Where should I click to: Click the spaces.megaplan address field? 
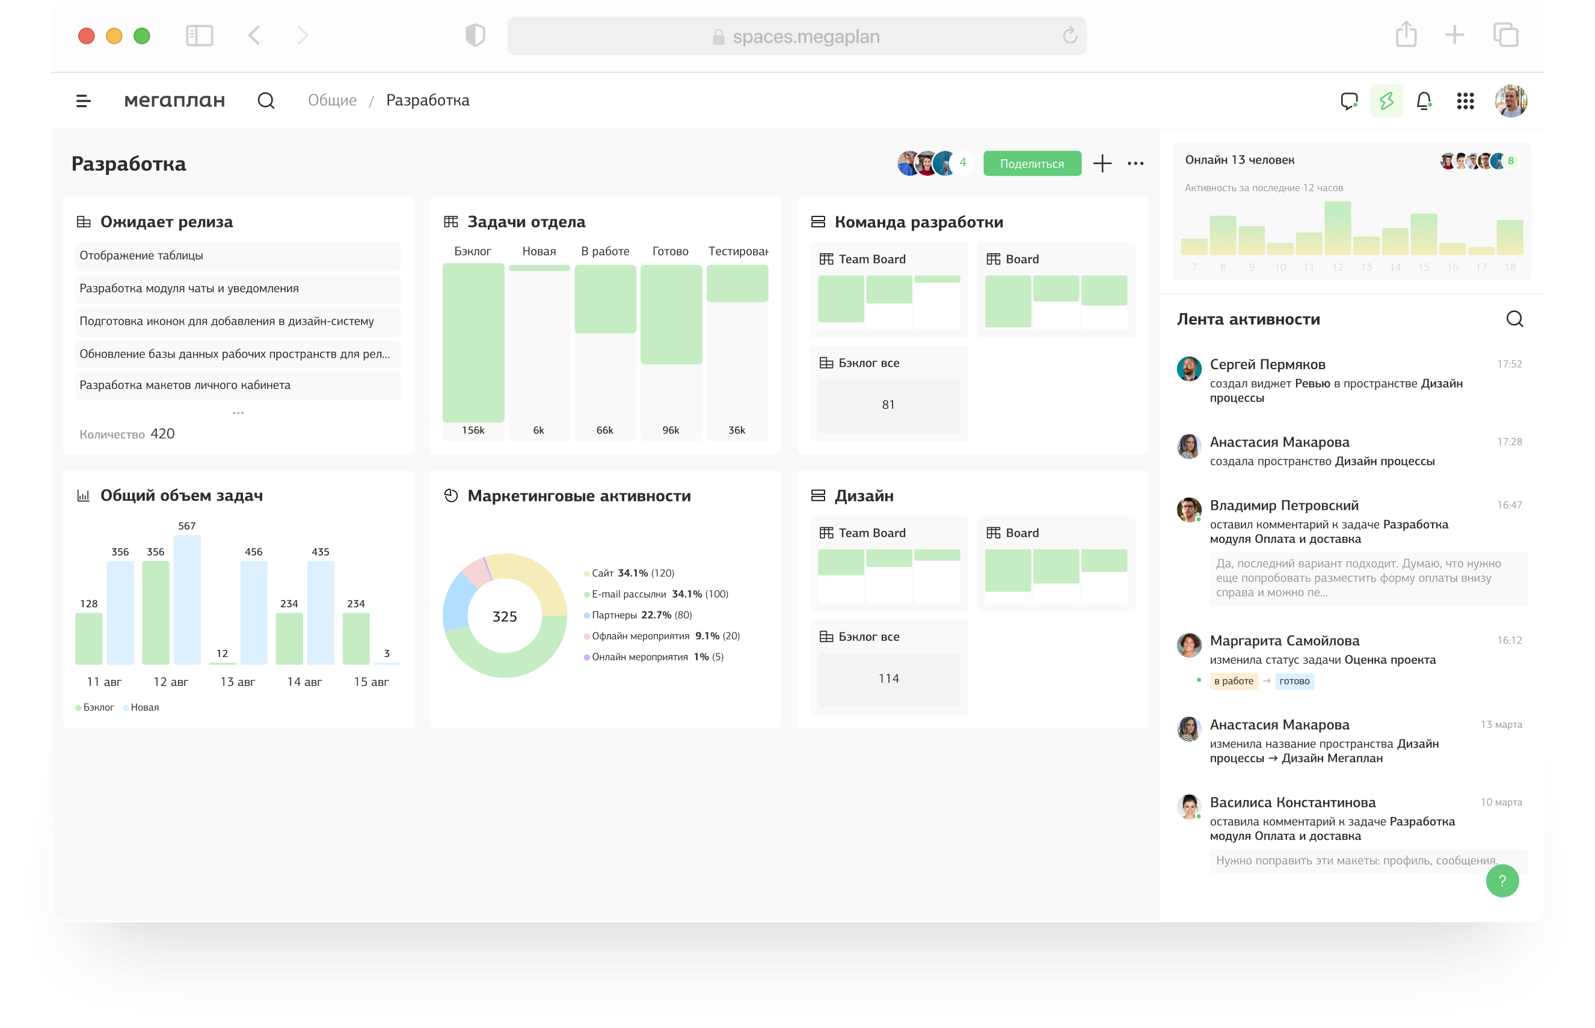(796, 36)
